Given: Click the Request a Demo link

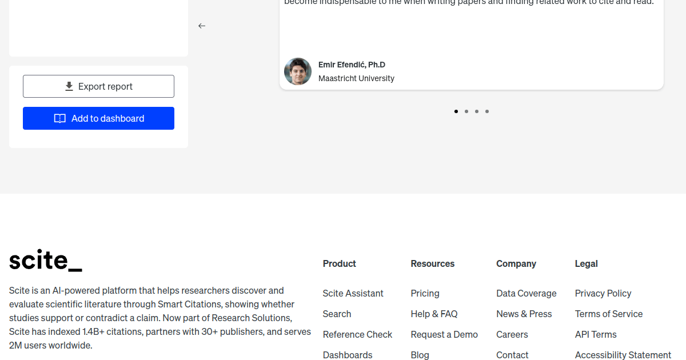Looking at the screenshot, I should pos(444,334).
